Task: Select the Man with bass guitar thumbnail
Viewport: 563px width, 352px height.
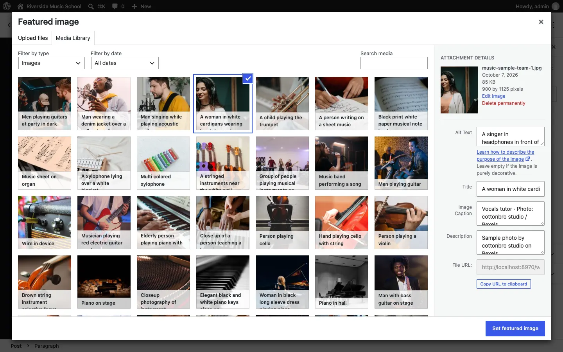Action: [x=401, y=282]
